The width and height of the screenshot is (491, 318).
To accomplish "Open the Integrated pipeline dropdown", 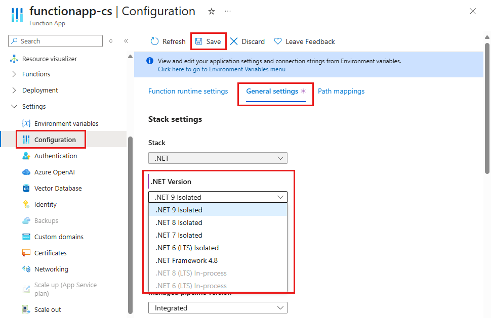I will (x=218, y=308).
